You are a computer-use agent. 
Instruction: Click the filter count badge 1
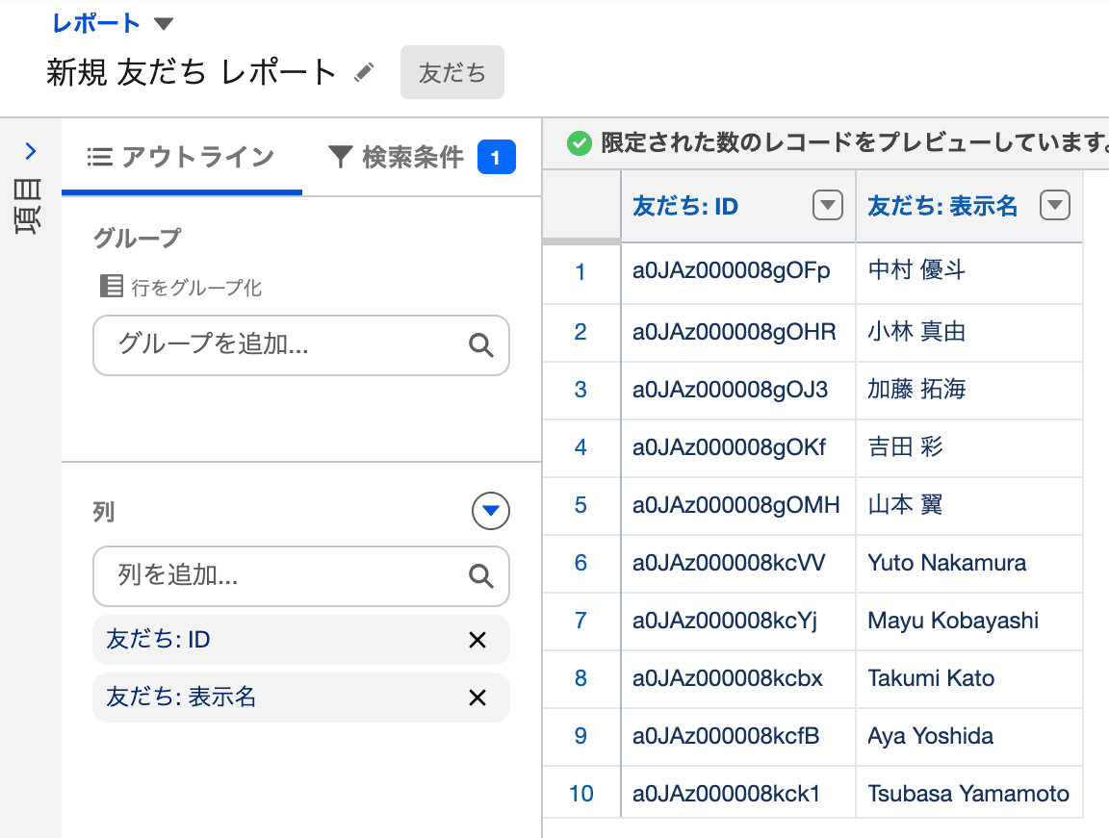click(x=497, y=157)
